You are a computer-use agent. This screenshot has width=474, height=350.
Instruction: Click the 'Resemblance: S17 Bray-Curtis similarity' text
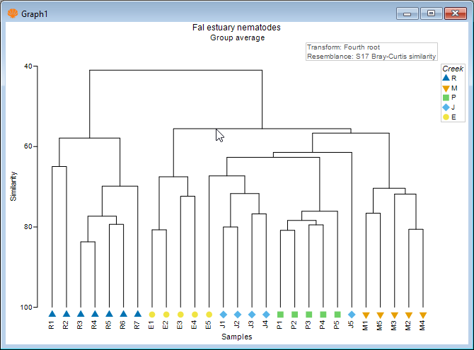[371, 56]
